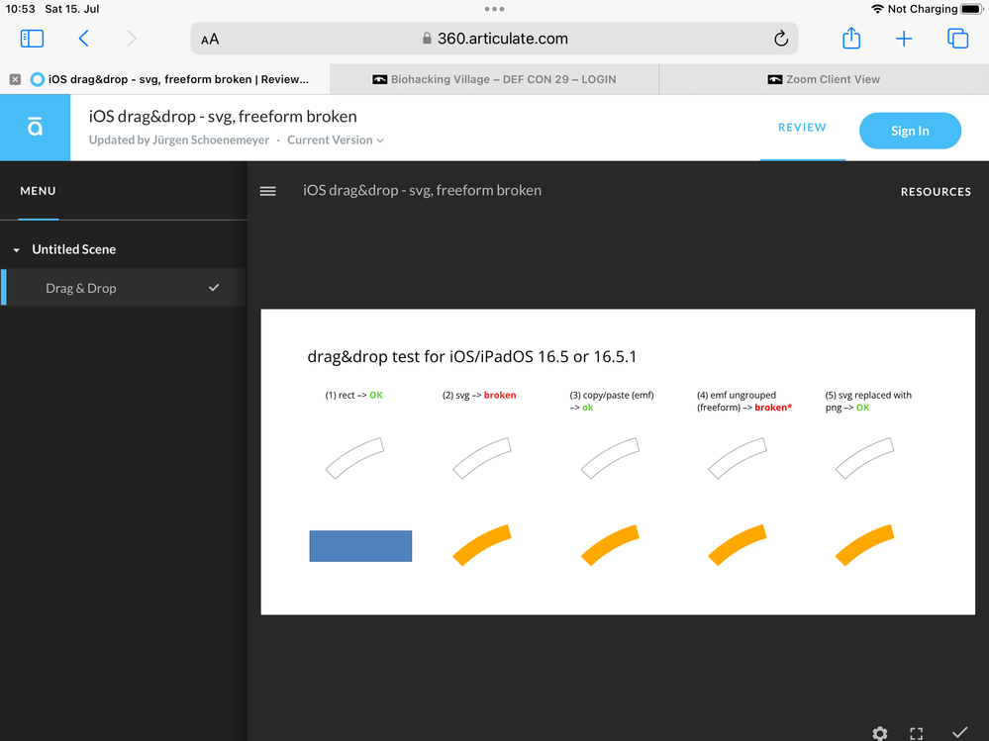Tap the Safari forward arrow
The width and height of the screenshot is (989, 741).
point(132,39)
